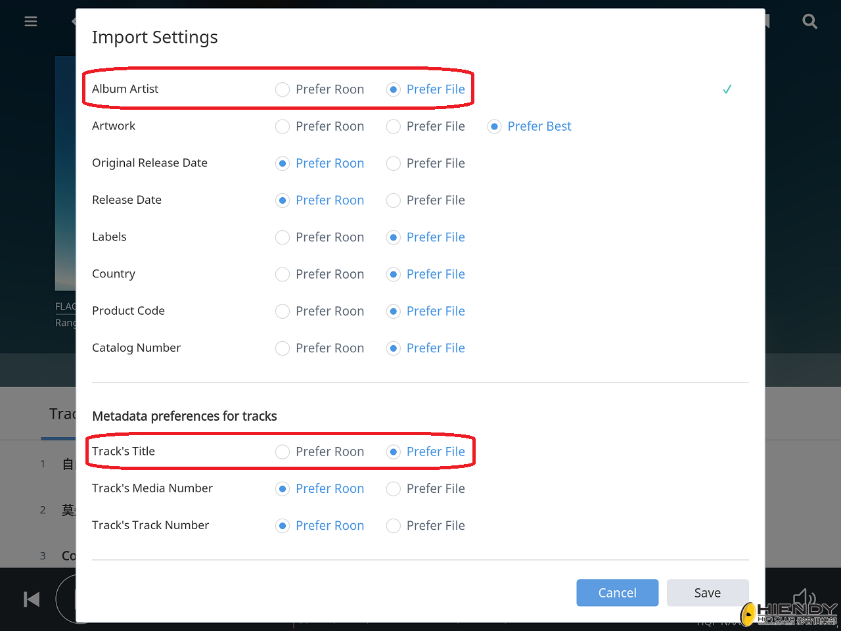This screenshot has width=841, height=631.
Task: Select Prefer Roon for Product Code
Action: coord(283,311)
